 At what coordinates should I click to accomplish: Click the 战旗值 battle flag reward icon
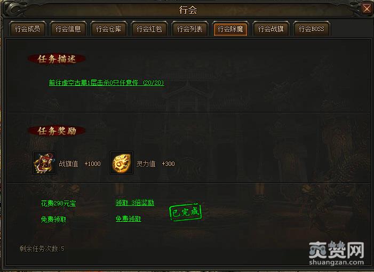point(44,163)
